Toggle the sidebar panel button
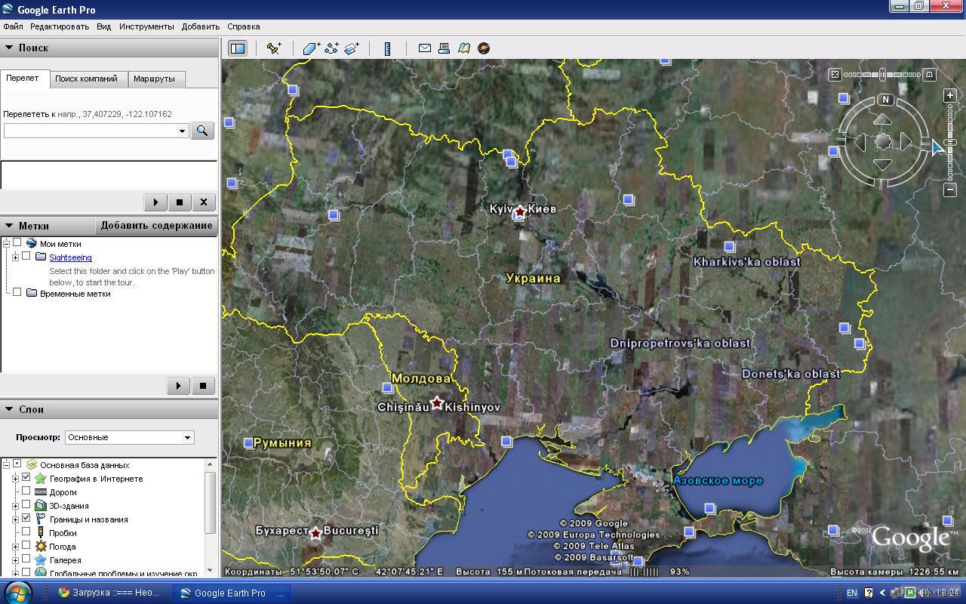Viewport: 966px width, 604px height. tap(238, 48)
